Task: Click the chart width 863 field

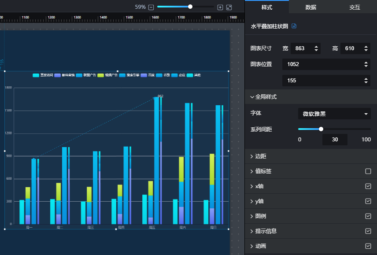Action: [x=305, y=48]
